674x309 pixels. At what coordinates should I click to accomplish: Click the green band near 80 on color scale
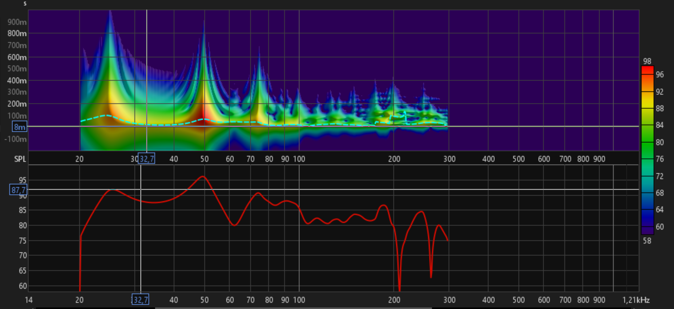coord(647,143)
